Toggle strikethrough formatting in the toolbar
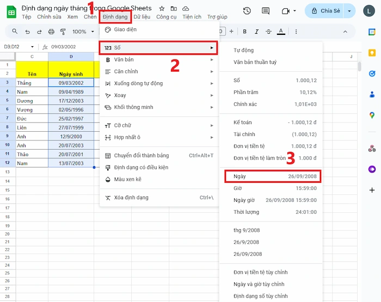This screenshot has height=302, width=381. (268, 32)
